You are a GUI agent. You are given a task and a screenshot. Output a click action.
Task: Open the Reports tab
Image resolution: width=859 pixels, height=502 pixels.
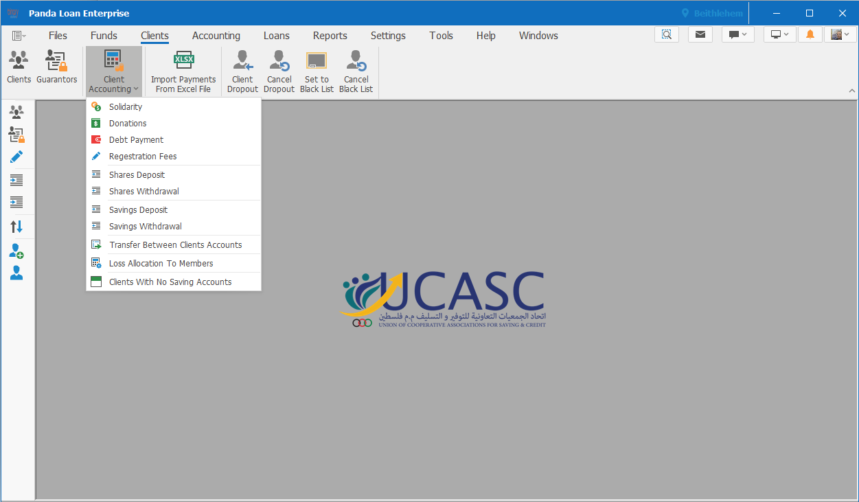(330, 36)
